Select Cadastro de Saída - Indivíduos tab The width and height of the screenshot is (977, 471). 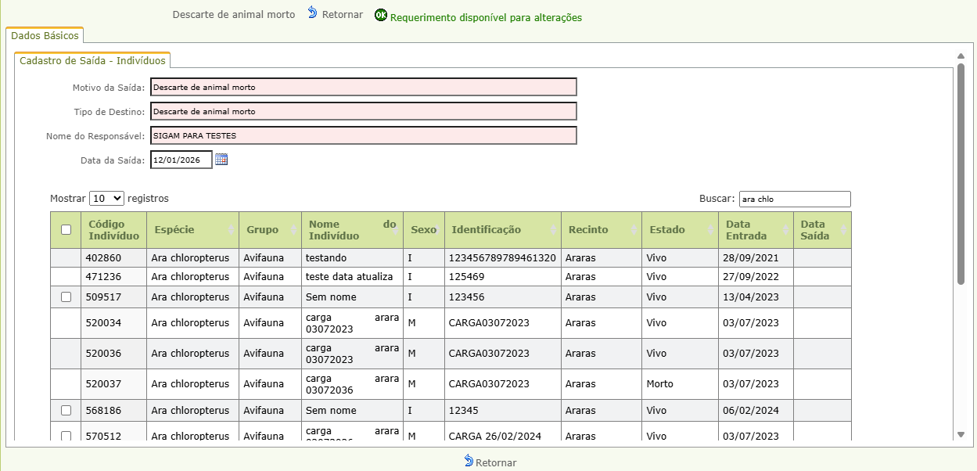click(92, 60)
